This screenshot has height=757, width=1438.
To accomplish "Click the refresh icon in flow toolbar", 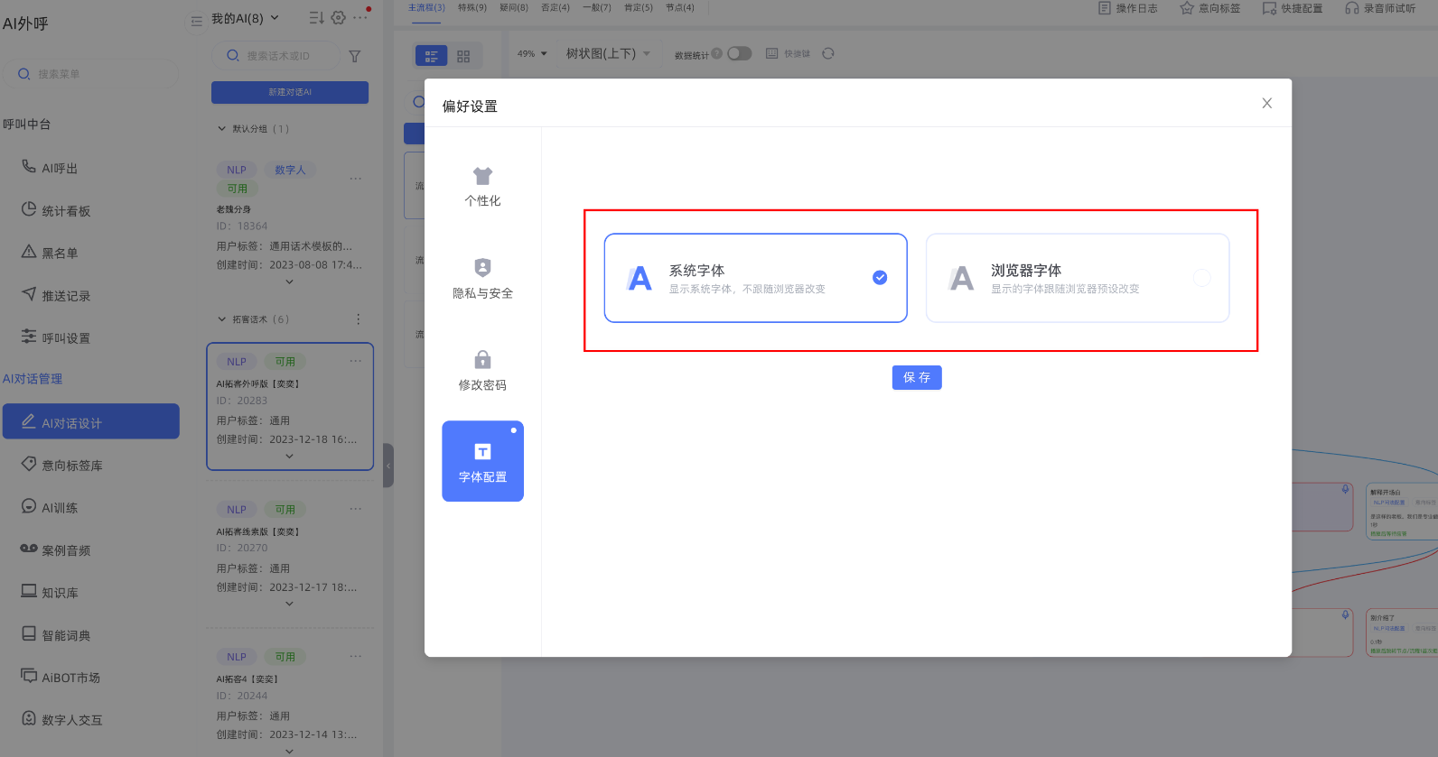I will pyautogui.click(x=828, y=54).
